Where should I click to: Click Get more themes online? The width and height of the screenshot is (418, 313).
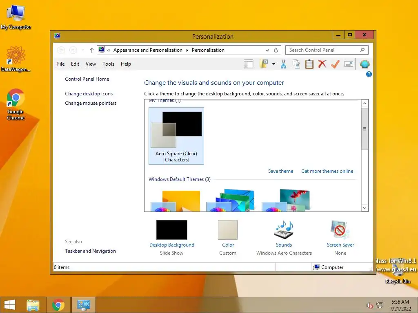point(327,171)
